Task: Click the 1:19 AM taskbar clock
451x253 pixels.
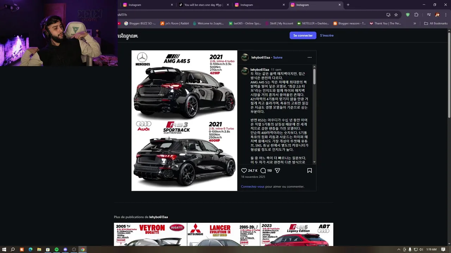Action: tap(431, 249)
